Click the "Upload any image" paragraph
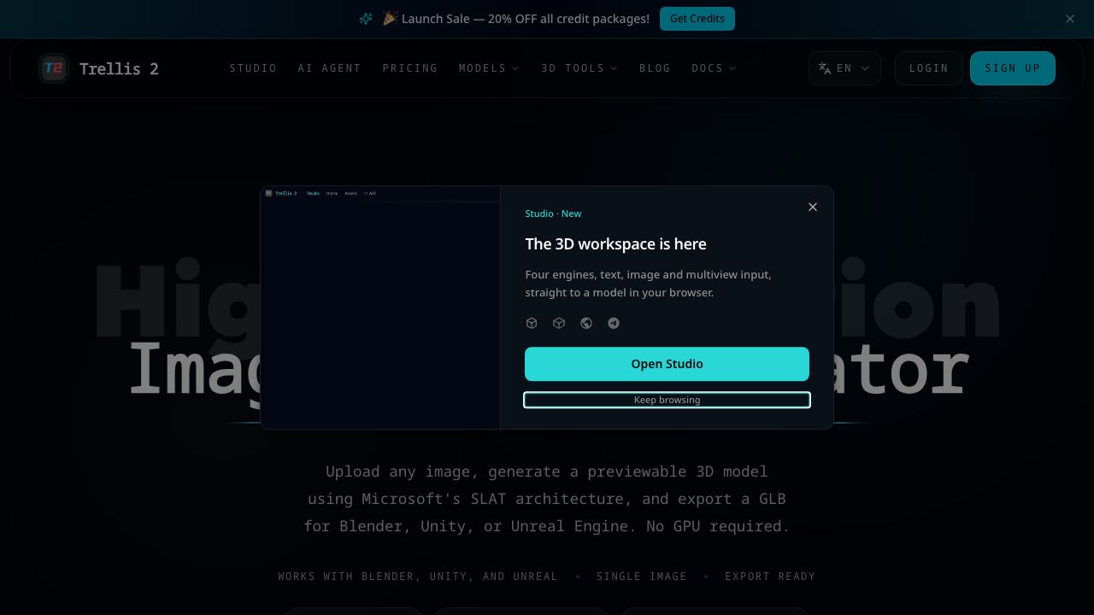 tap(547, 499)
